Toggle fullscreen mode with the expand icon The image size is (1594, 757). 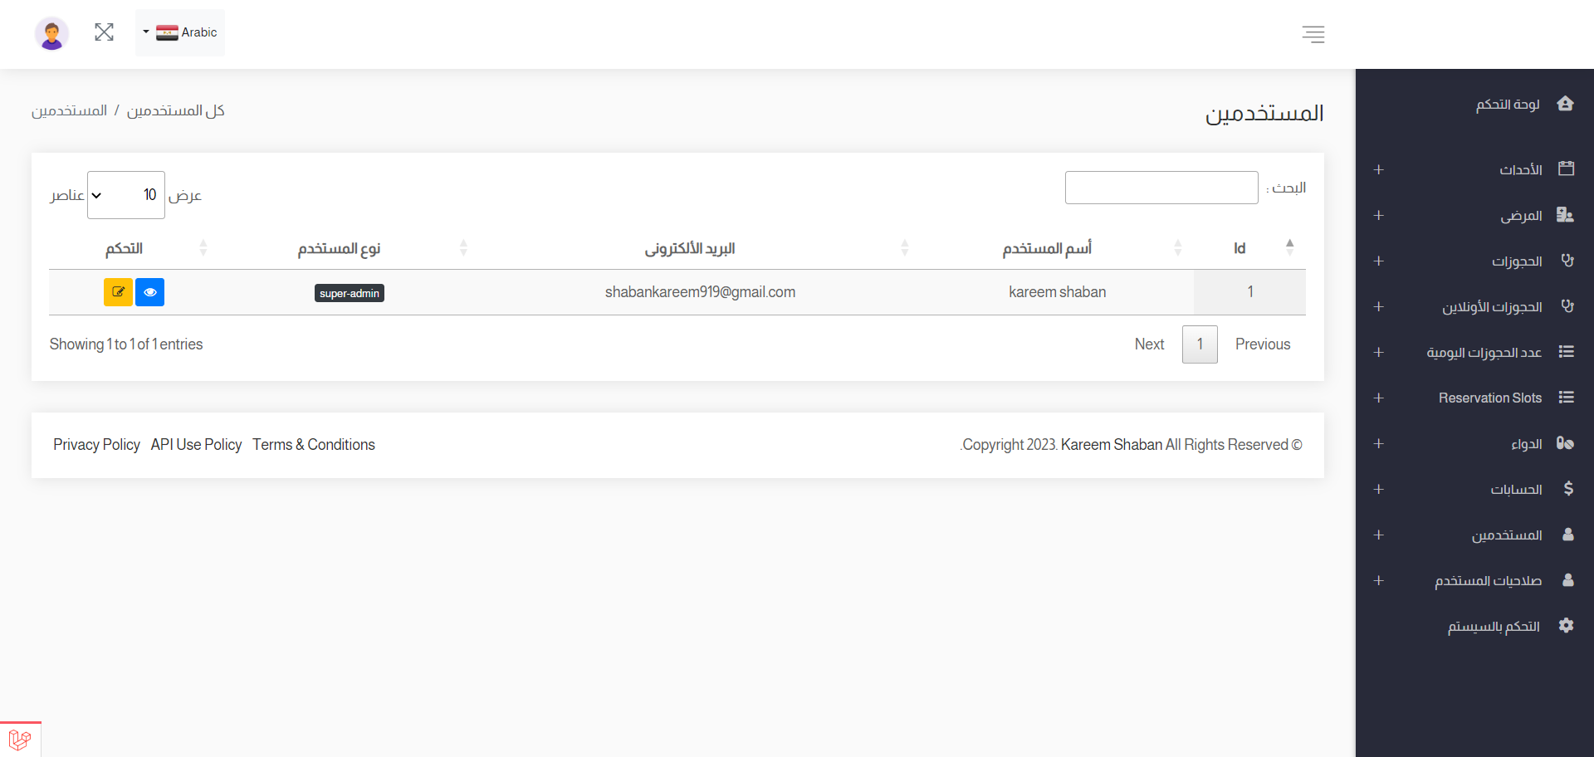tap(104, 32)
